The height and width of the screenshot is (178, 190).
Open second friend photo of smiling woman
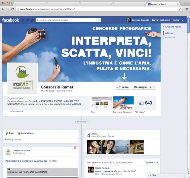[108, 147]
